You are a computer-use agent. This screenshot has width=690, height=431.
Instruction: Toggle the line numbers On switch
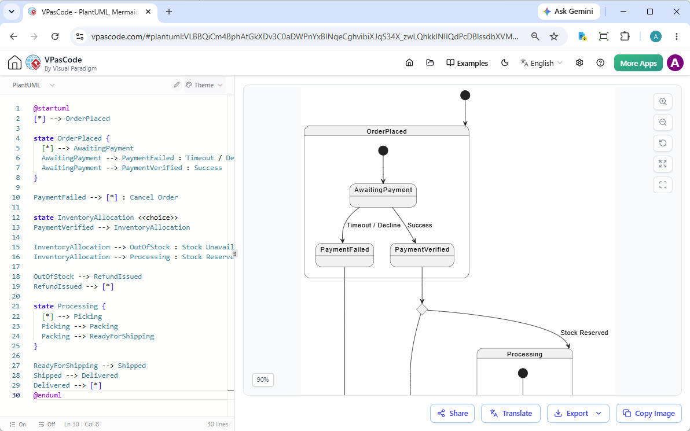click(x=18, y=425)
